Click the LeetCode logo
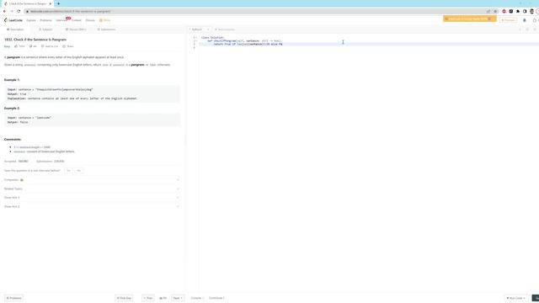The image size is (539, 303). 13,20
